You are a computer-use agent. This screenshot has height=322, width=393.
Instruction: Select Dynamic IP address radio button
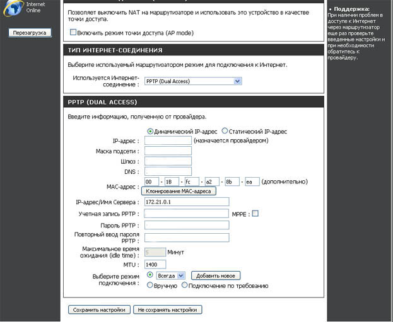tap(150, 132)
